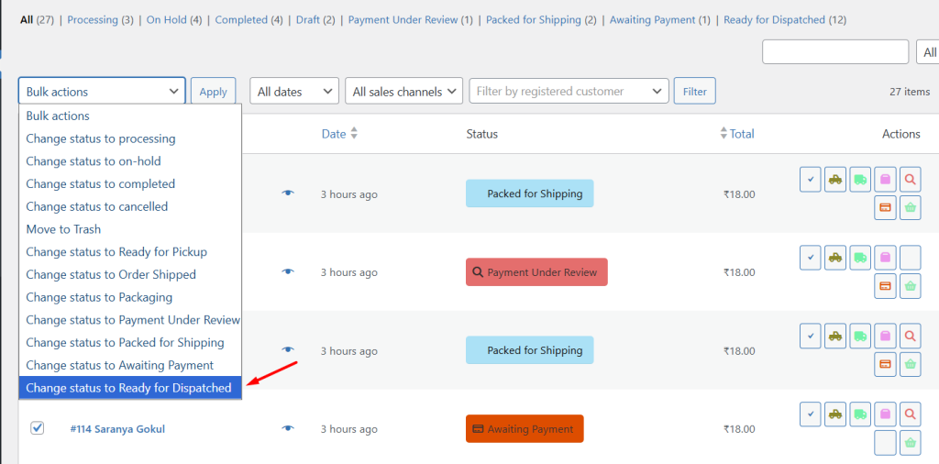
Task: Click the magnifier review icon for order #114
Action: pos(910,415)
